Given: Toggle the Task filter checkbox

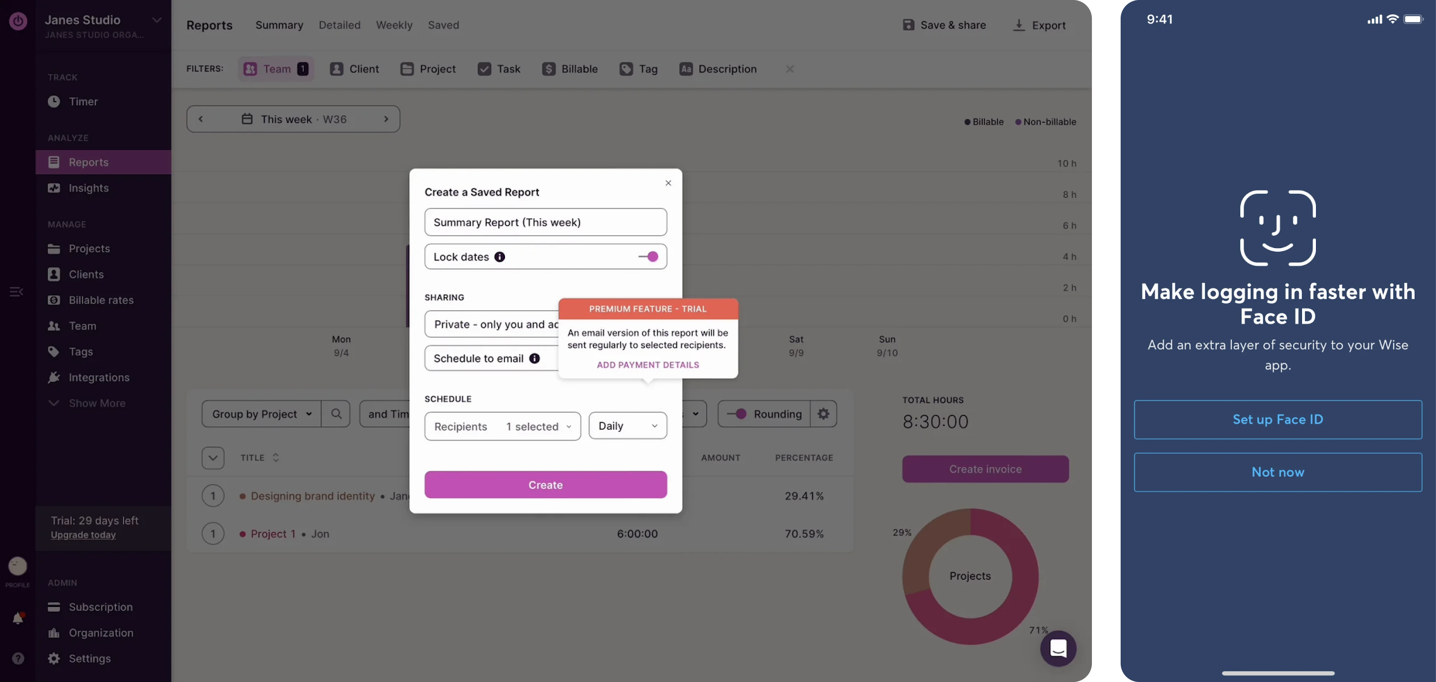Looking at the screenshot, I should coord(485,69).
